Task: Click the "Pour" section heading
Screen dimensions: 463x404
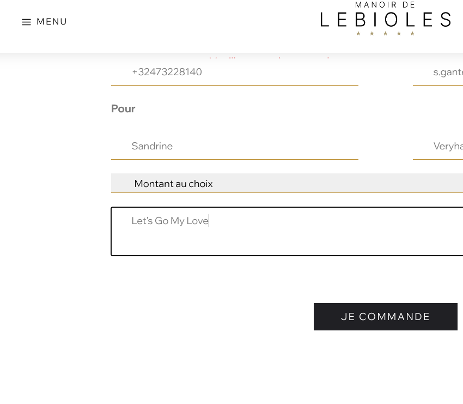Action: click(x=123, y=108)
